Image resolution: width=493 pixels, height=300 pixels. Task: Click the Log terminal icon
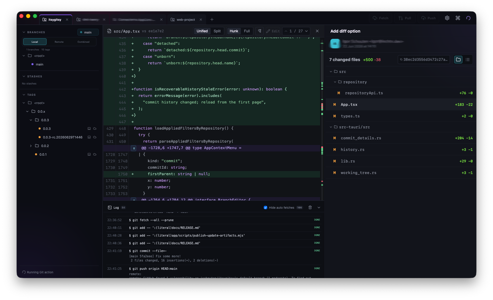pos(110,208)
